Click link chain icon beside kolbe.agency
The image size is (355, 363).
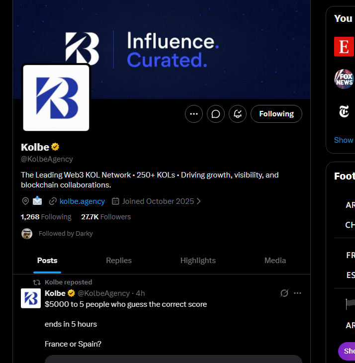[53, 201]
